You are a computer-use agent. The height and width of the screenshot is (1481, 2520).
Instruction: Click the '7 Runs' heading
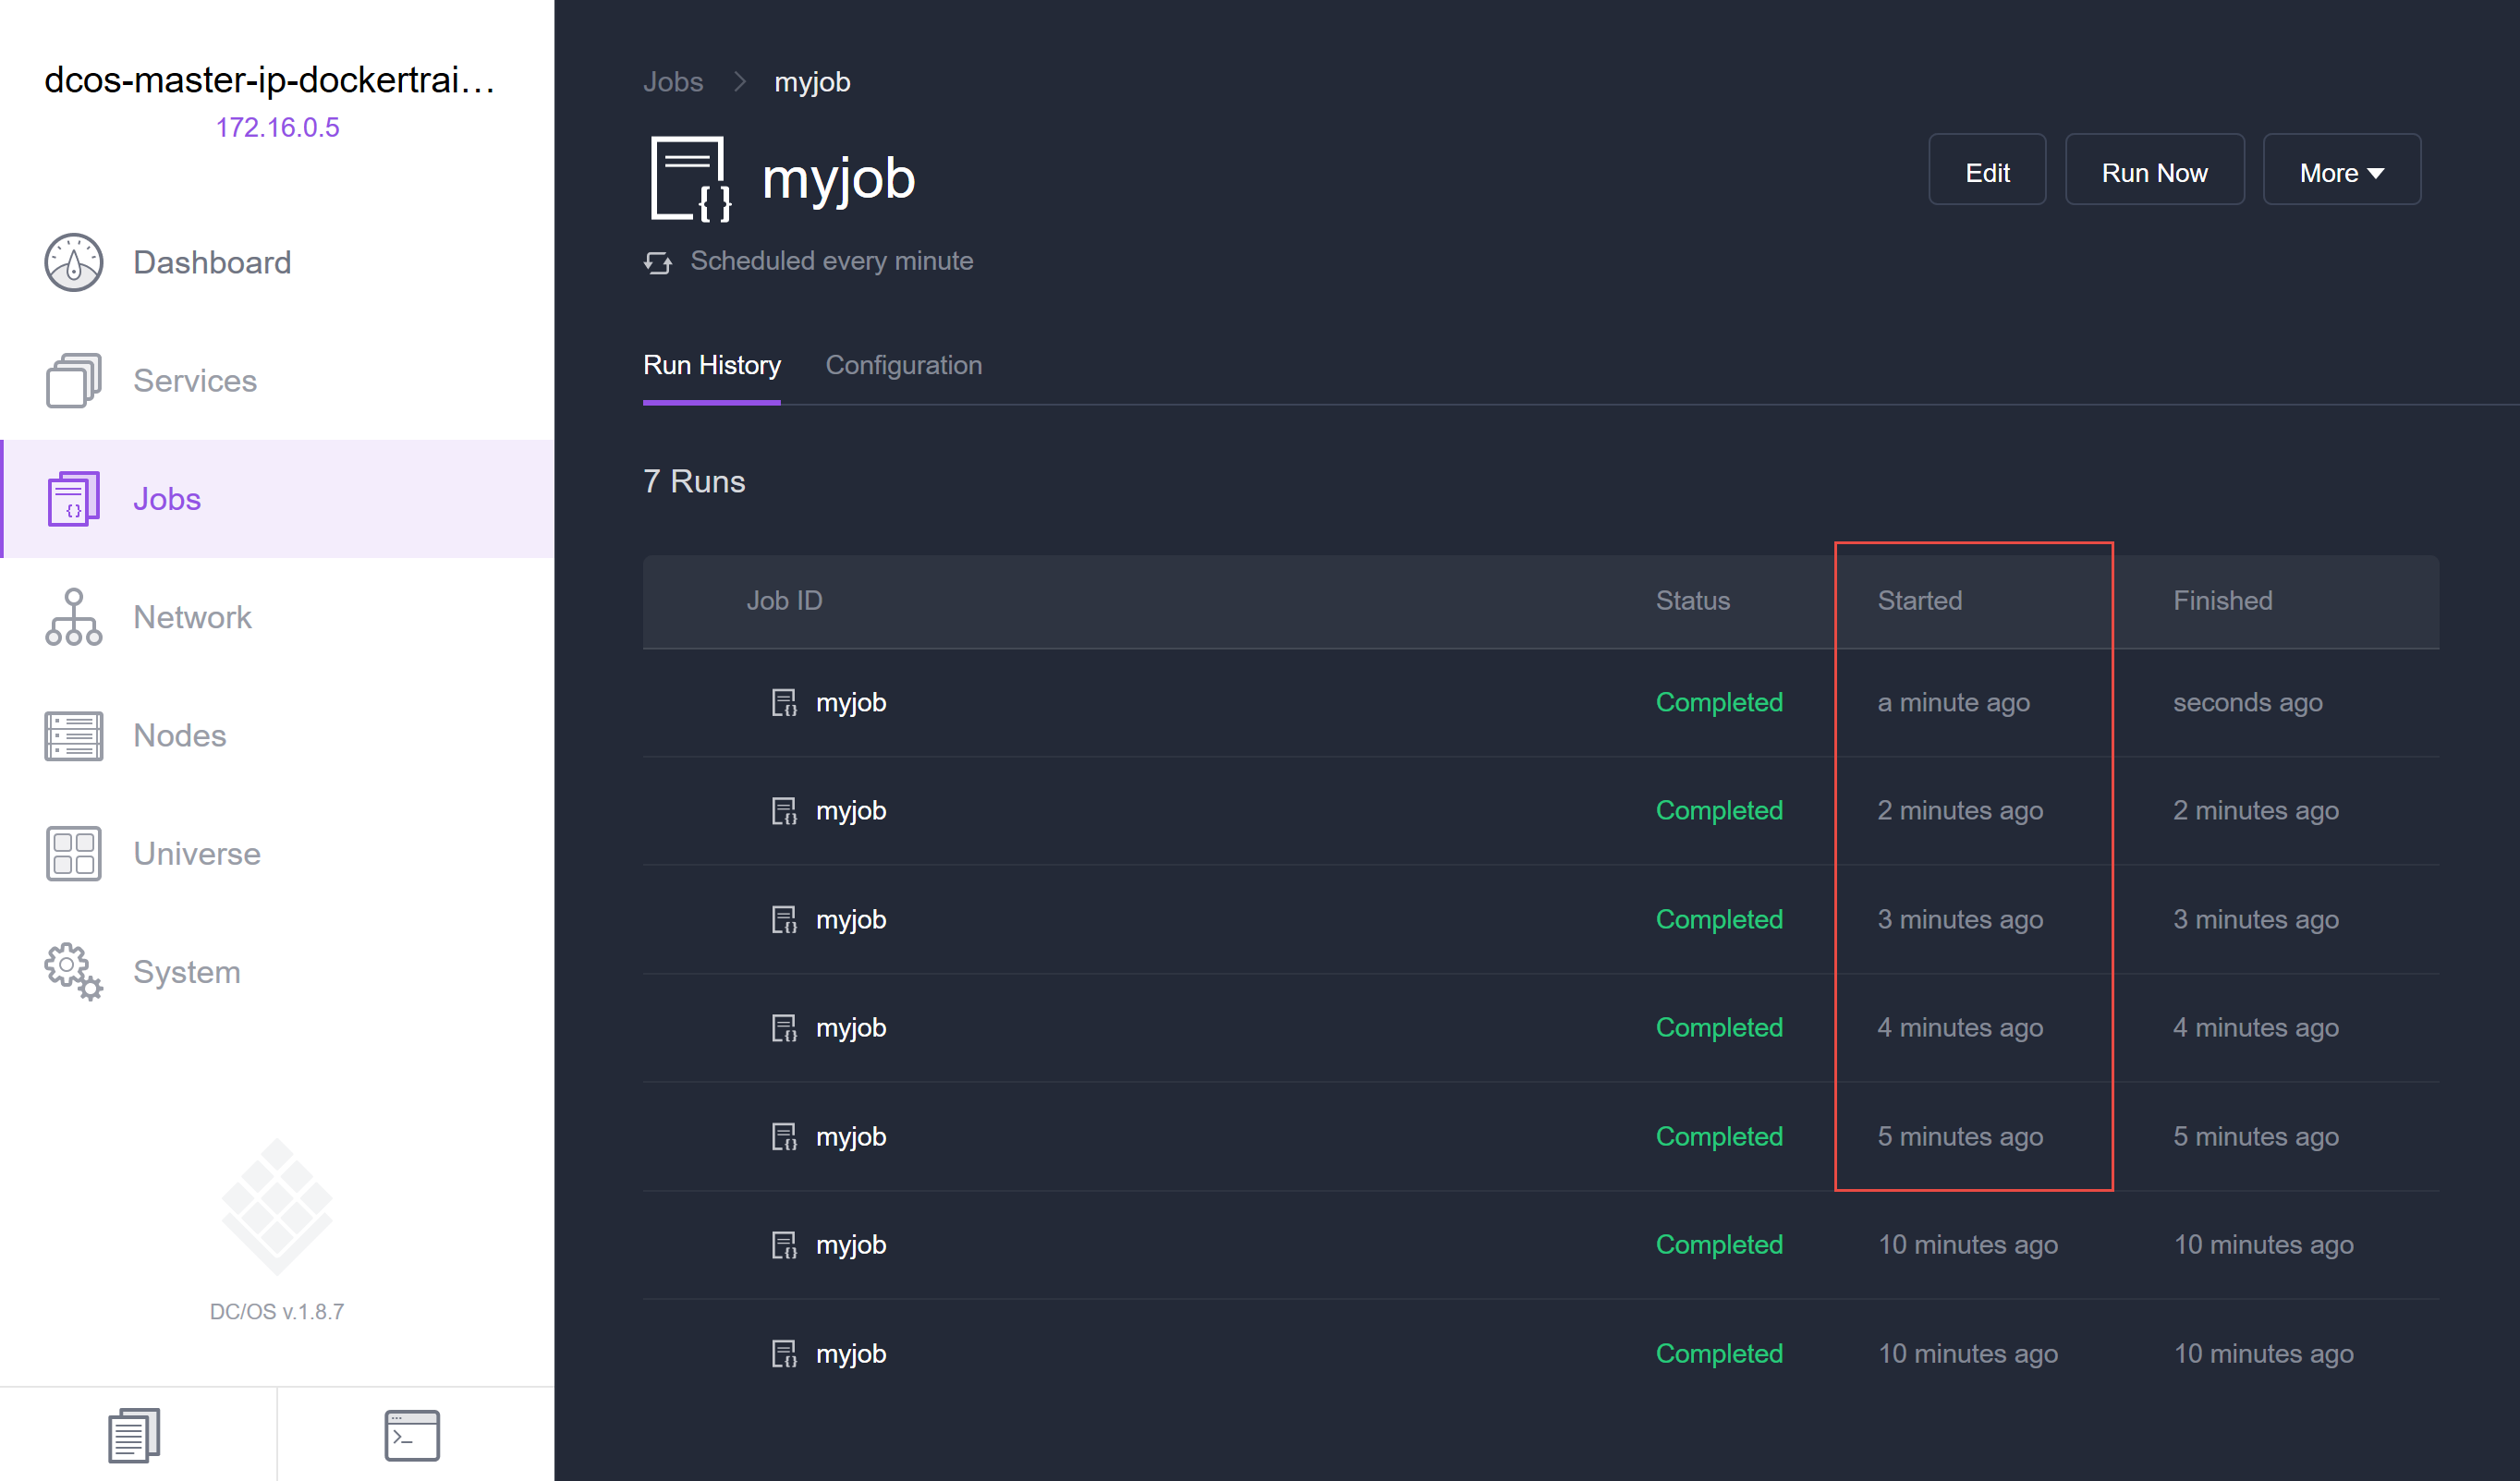coord(694,482)
